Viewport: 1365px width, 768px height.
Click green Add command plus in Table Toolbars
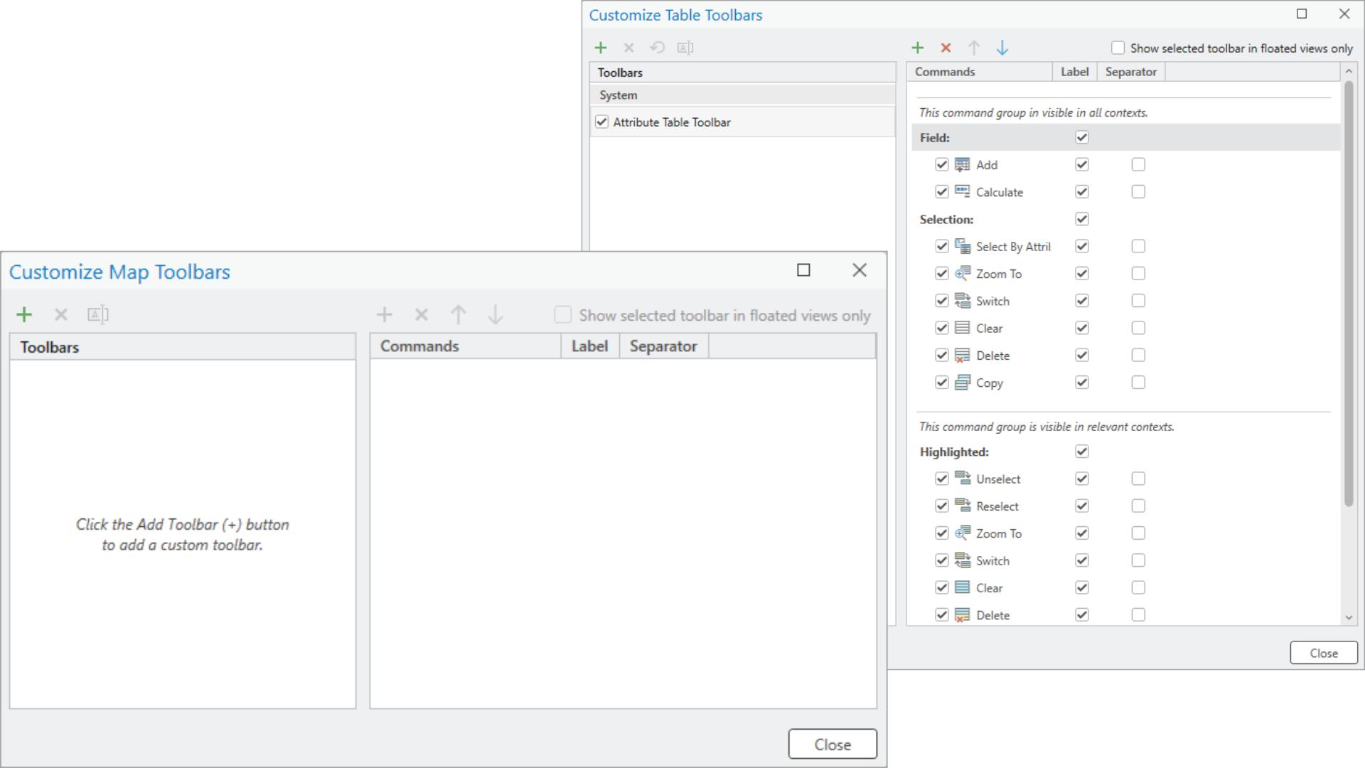click(918, 48)
